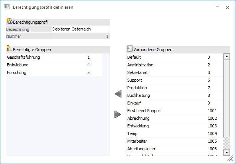Select the Default group entry
Viewport: 236px width, 164px height.
tap(134, 58)
